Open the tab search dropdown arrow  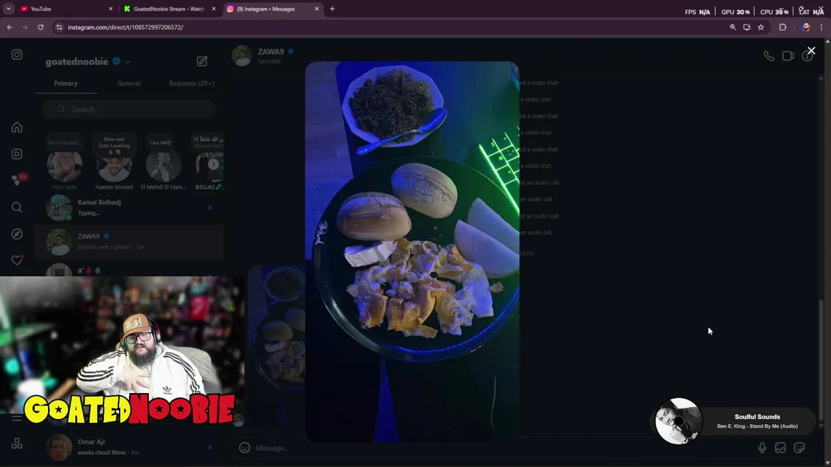[8, 9]
